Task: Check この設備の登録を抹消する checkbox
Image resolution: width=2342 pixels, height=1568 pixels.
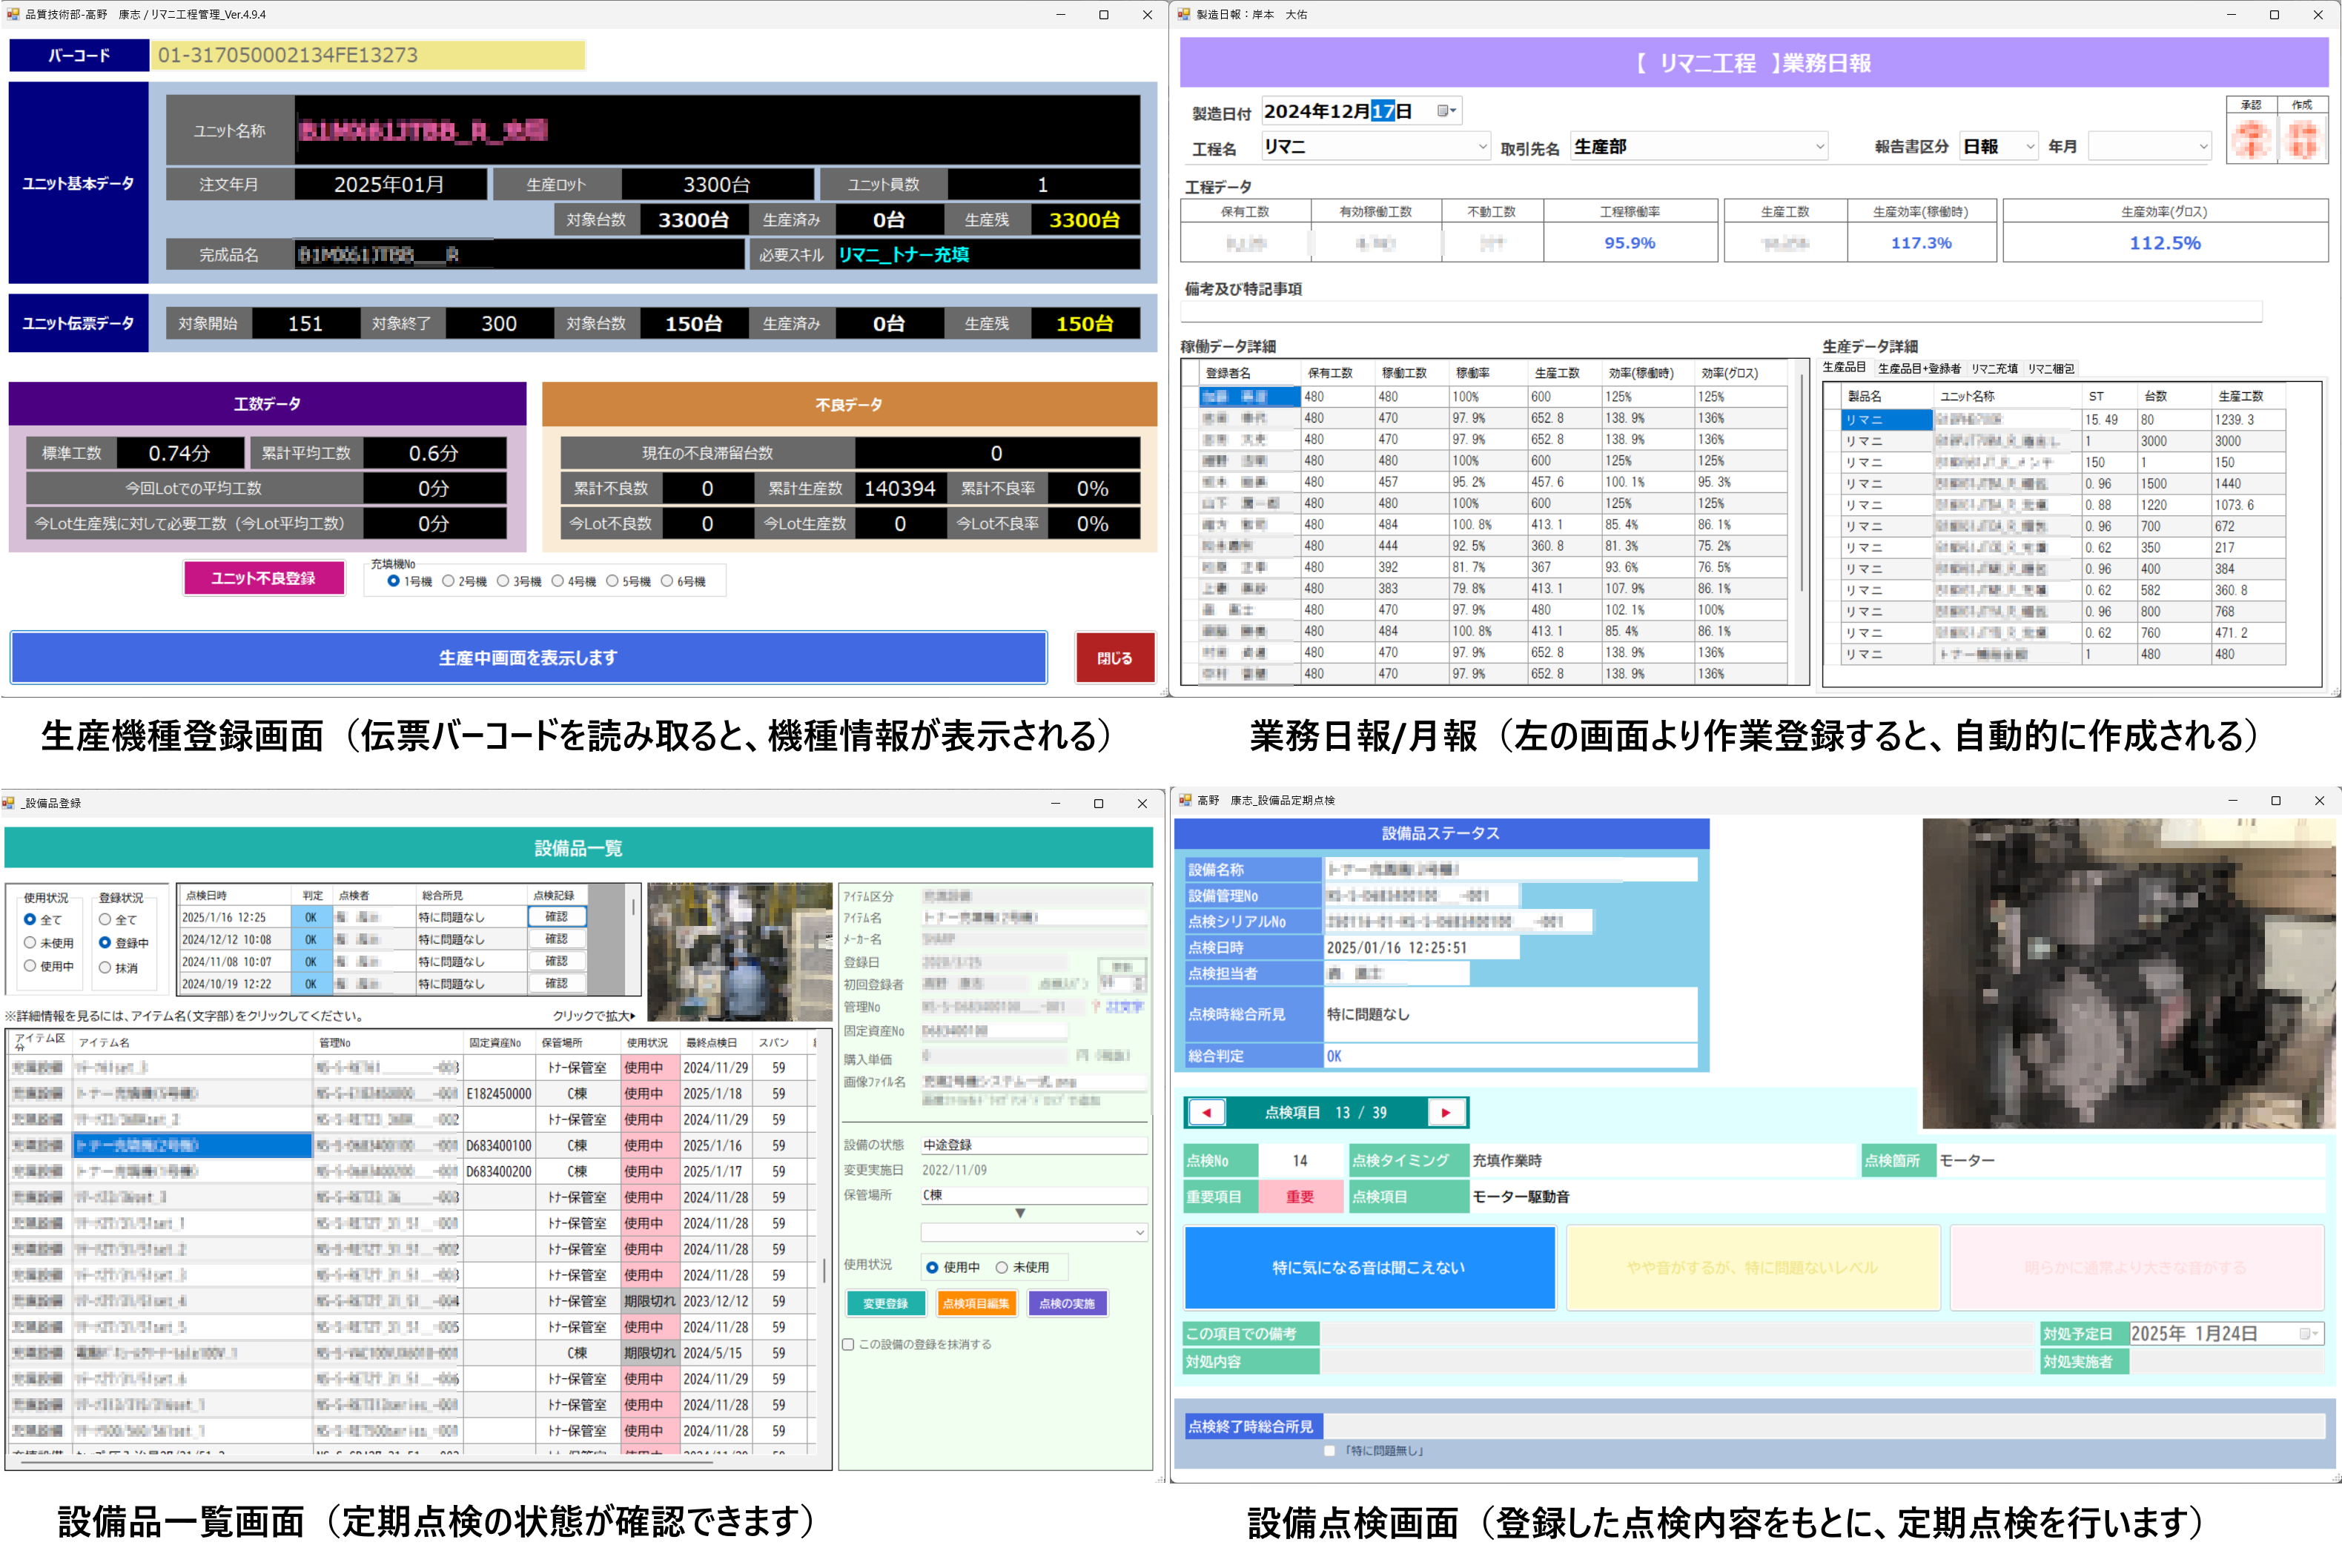Action: tap(848, 1344)
